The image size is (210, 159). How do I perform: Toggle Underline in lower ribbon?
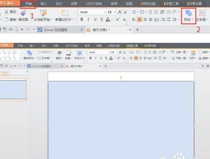coord(101,58)
